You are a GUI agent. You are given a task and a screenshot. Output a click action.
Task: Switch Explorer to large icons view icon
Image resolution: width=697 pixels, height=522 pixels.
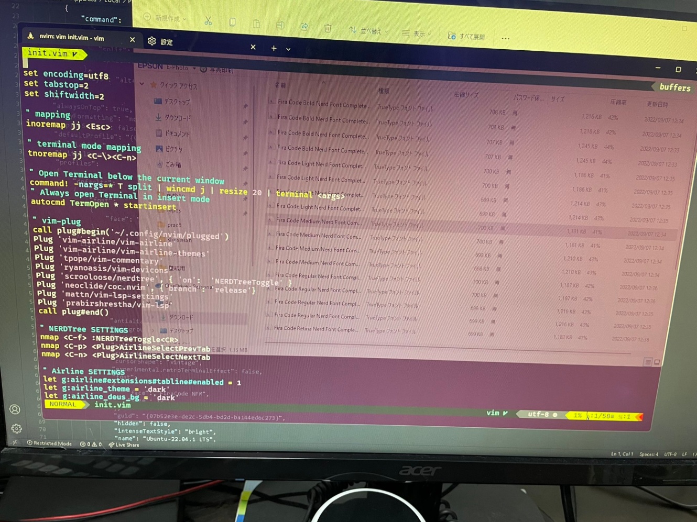pos(657,362)
